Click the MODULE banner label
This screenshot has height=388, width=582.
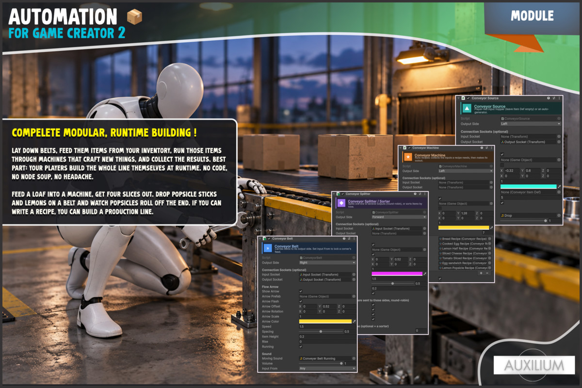tap(532, 16)
